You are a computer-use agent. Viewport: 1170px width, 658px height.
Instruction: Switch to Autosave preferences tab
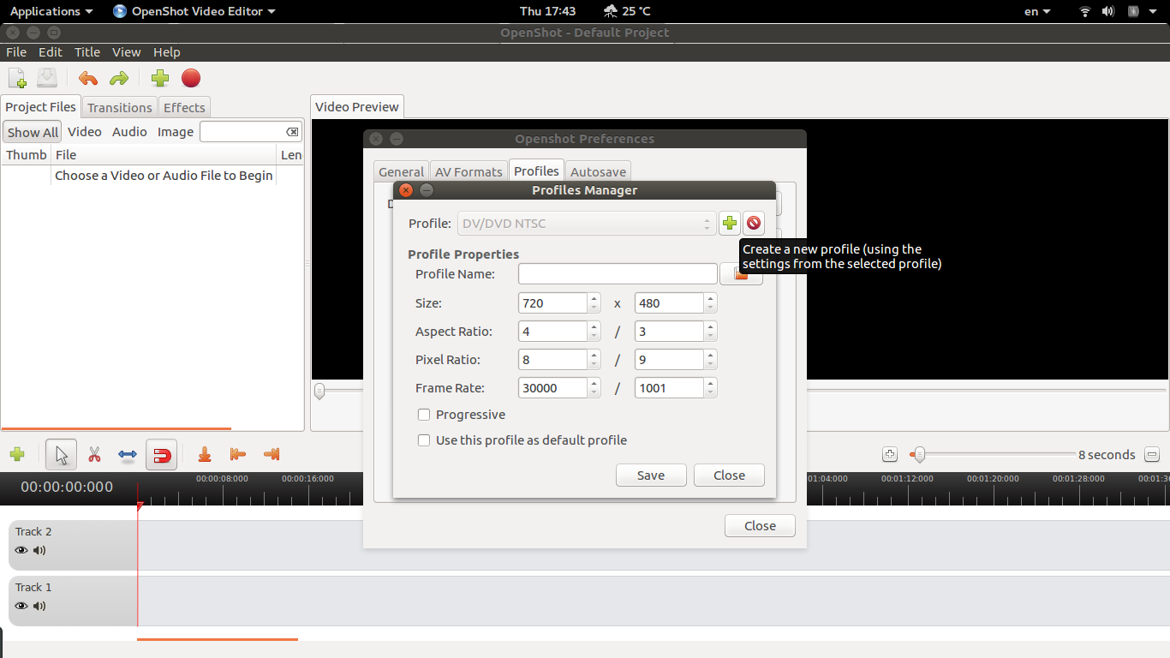click(x=598, y=171)
